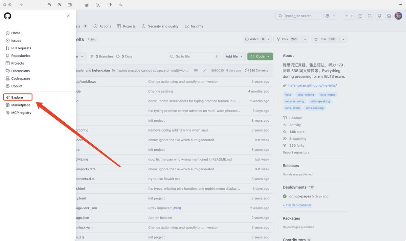406x241 pixels.
Task: Expand dropdown next to Copilot icon
Action: point(334,16)
